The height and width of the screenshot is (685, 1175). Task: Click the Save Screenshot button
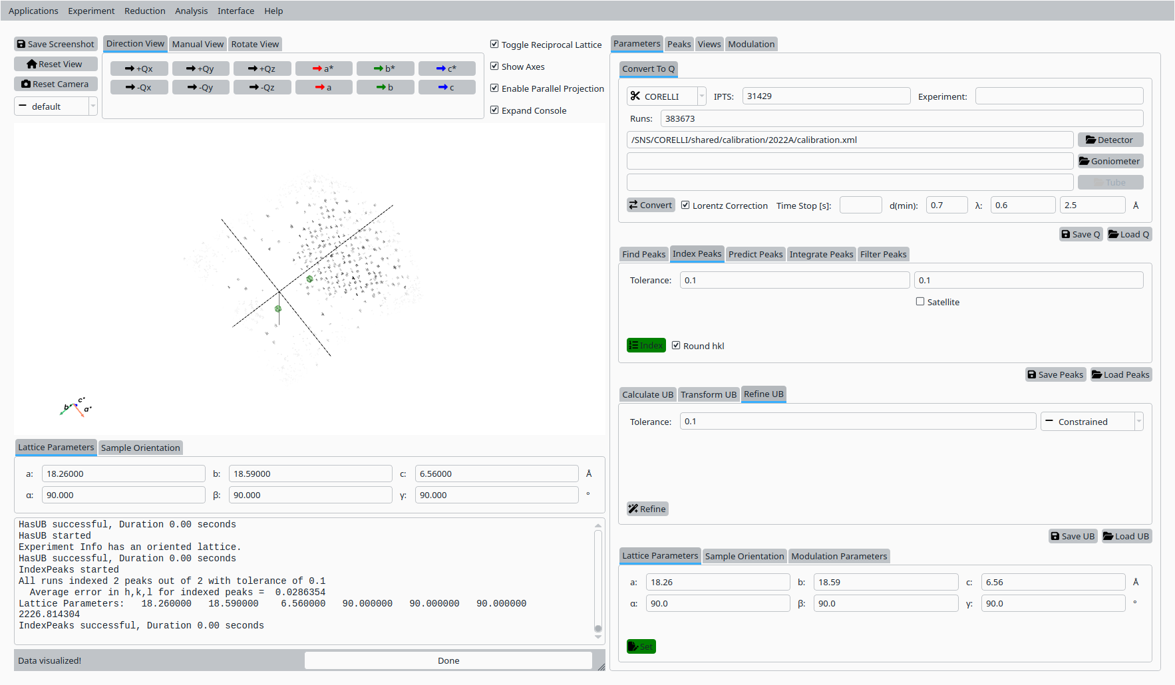(x=56, y=44)
